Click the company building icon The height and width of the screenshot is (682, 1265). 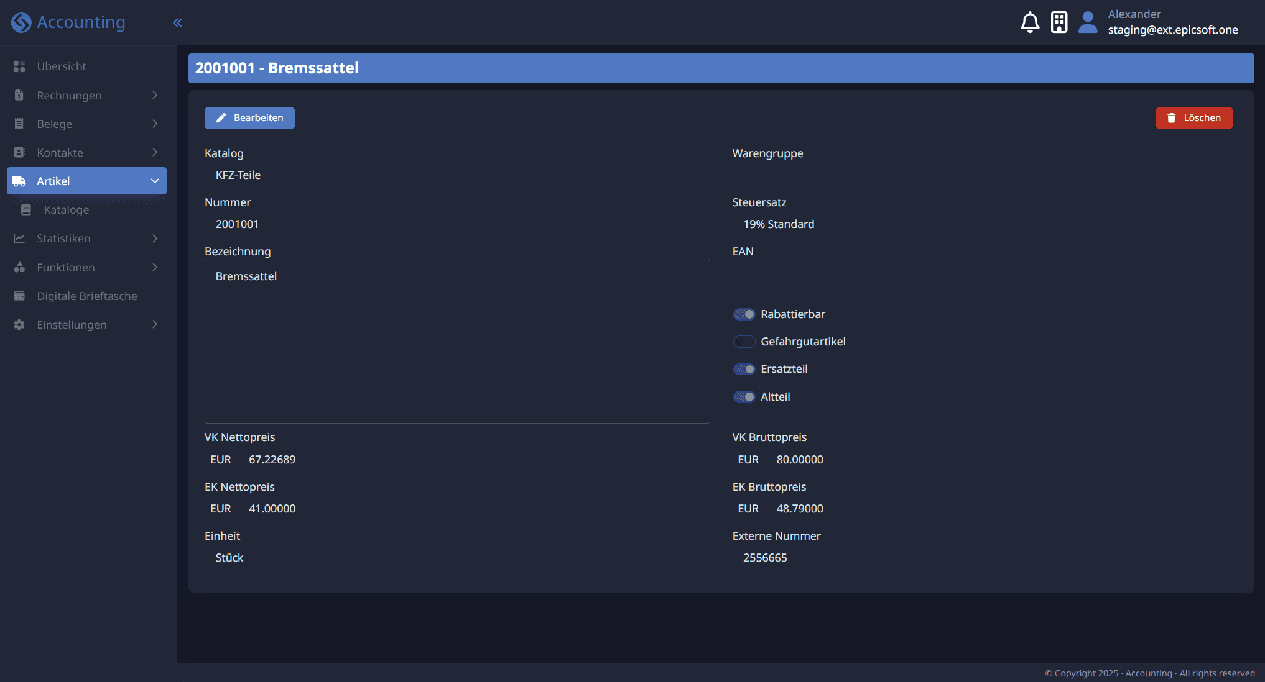1059,22
